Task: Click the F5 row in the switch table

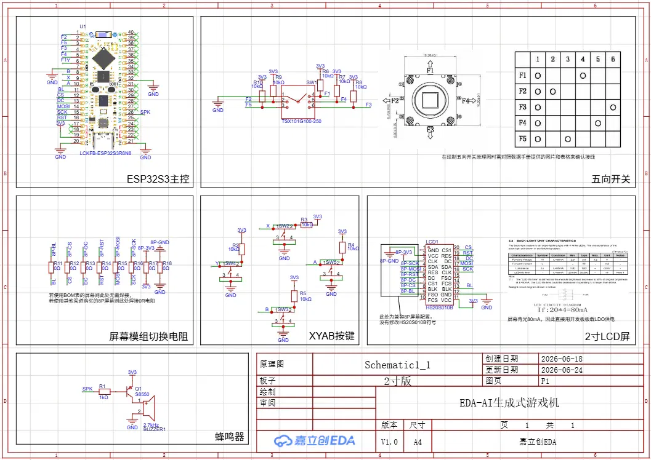Action: click(568, 139)
